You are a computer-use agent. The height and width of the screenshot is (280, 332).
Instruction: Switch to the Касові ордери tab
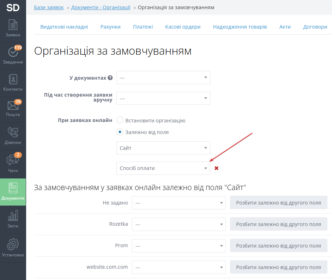coord(183,27)
